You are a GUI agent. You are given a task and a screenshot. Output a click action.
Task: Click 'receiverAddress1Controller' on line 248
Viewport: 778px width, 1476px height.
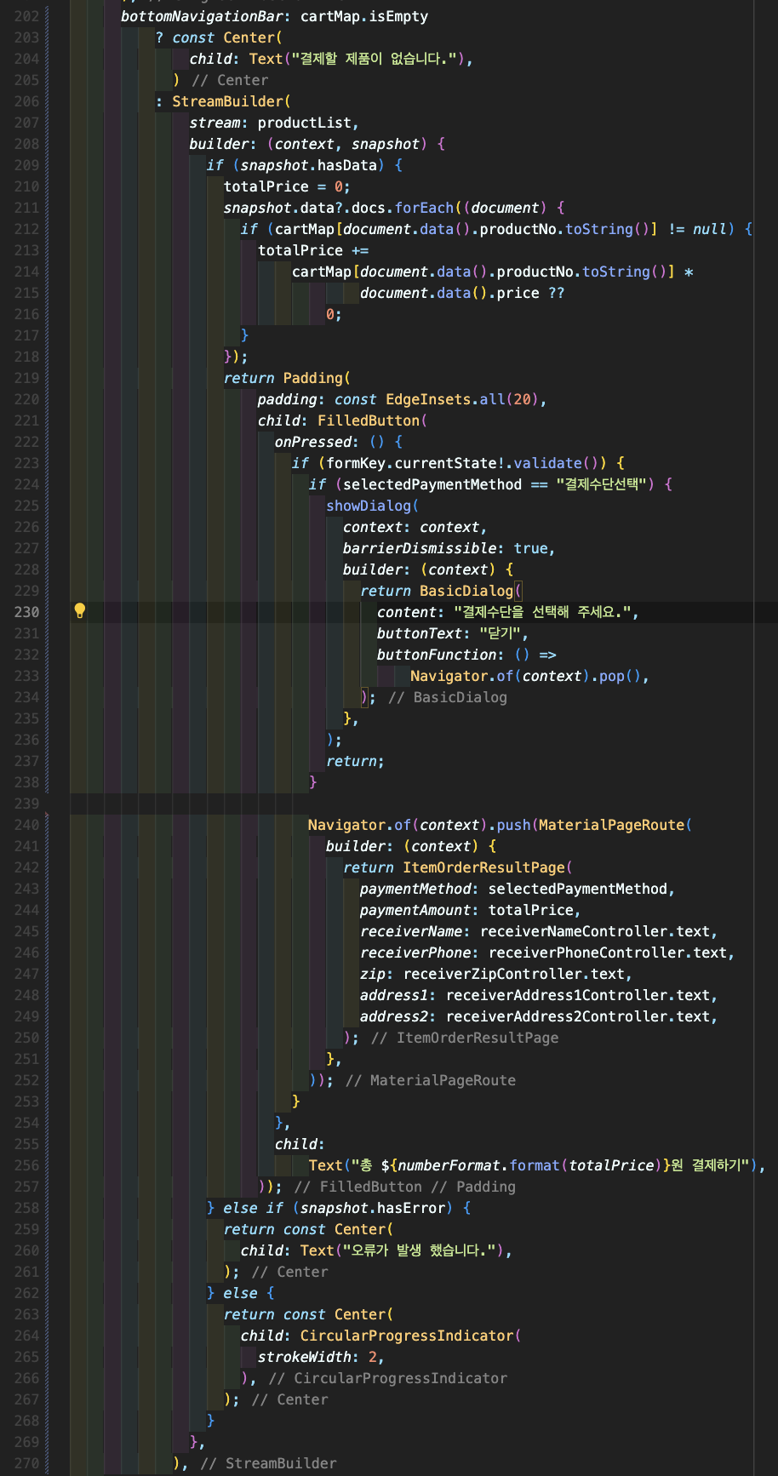557,995
